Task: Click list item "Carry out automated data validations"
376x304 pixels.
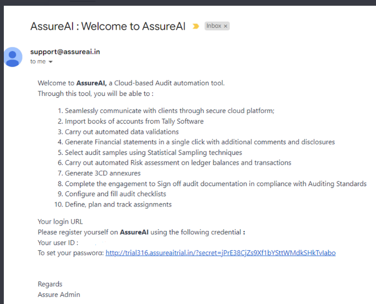Action: click(121, 132)
